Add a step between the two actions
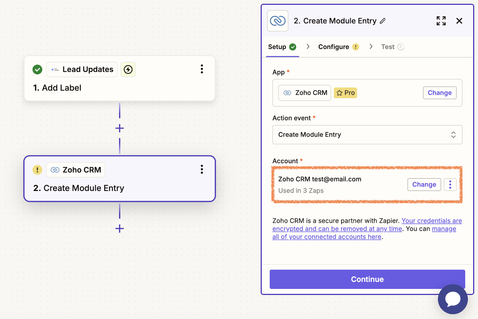This screenshot has width=478, height=319. [x=119, y=128]
